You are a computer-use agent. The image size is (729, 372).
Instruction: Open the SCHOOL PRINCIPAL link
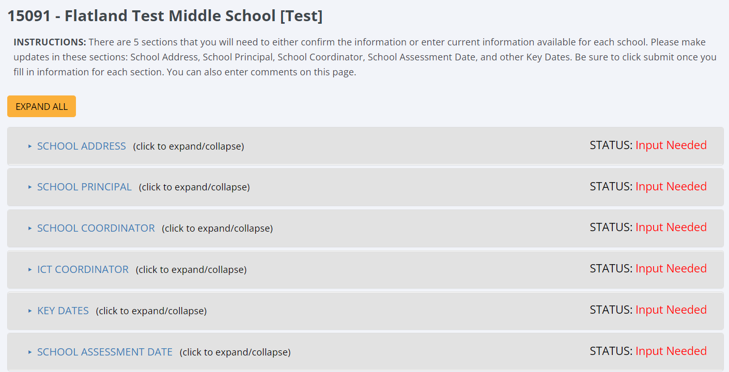pyautogui.click(x=84, y=187)
